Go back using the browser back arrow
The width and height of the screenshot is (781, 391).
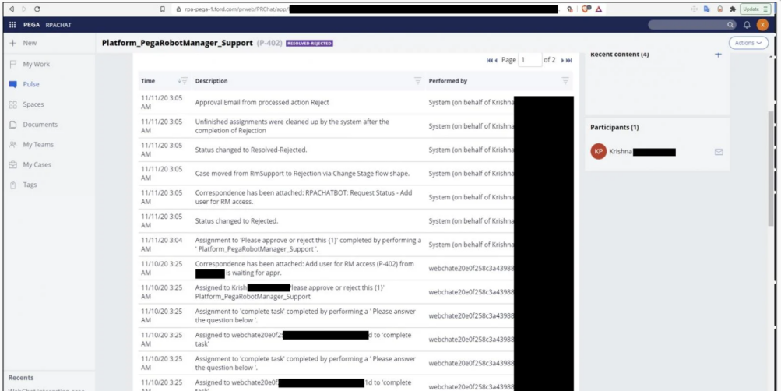click(12, 9)
